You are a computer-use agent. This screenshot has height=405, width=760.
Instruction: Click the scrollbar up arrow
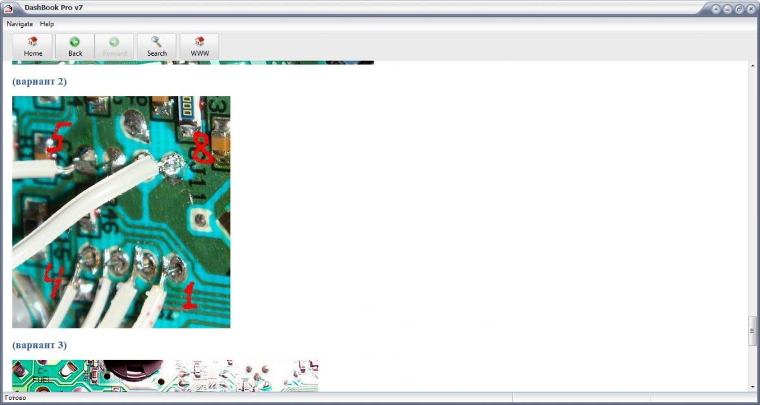[x=752, y=66]
